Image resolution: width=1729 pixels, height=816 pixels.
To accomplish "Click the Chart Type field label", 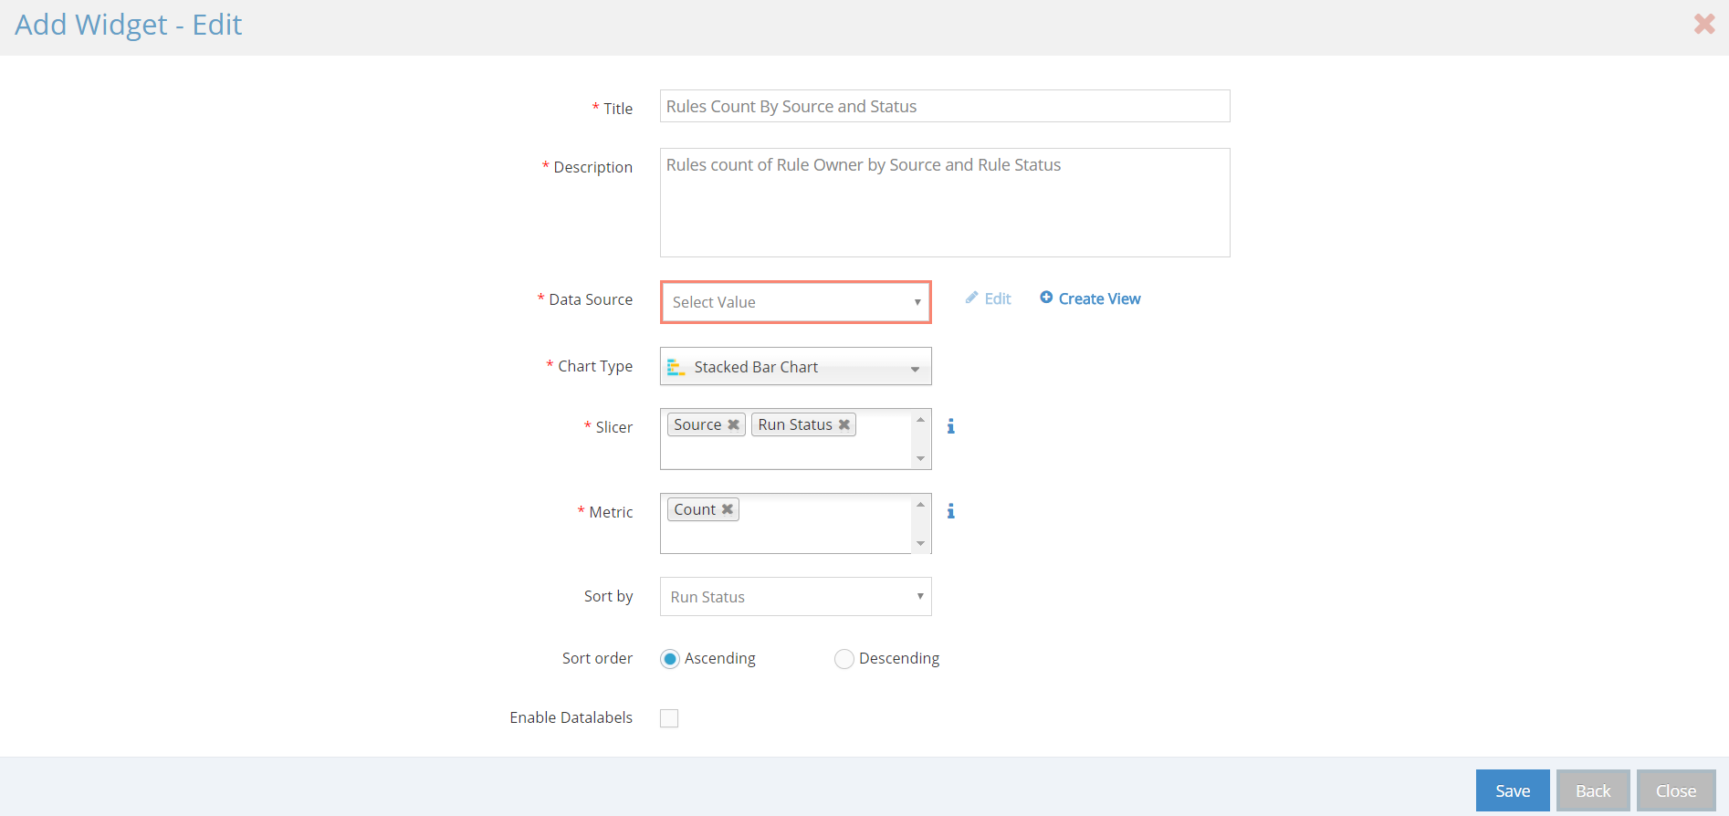I will pos(595,366).
